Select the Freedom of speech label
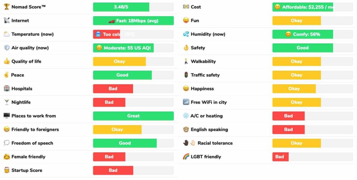Viewport: 357px width, 180px height. (x=32, y=143)
